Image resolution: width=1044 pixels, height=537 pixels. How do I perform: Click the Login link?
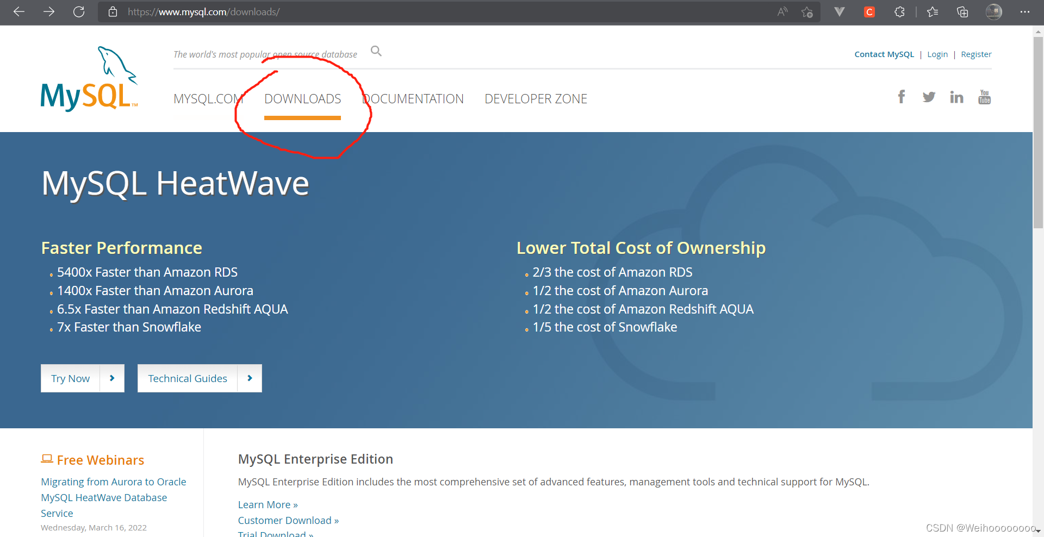(937, 54)
